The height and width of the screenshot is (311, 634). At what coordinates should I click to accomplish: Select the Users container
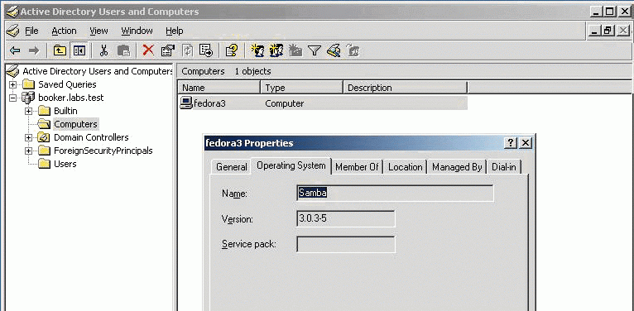(x=65, y=164)
